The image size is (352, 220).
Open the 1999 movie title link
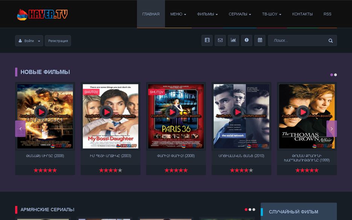[307, 158]
